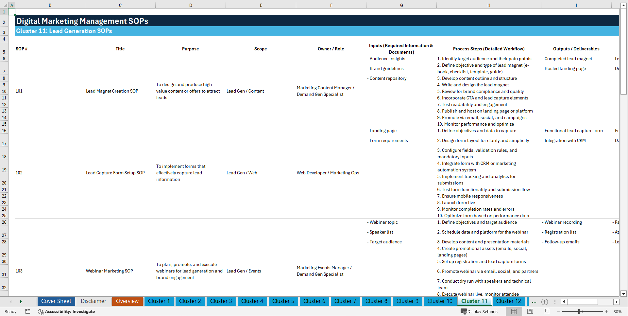Select the Disclaimer sheet

[93, 301]
